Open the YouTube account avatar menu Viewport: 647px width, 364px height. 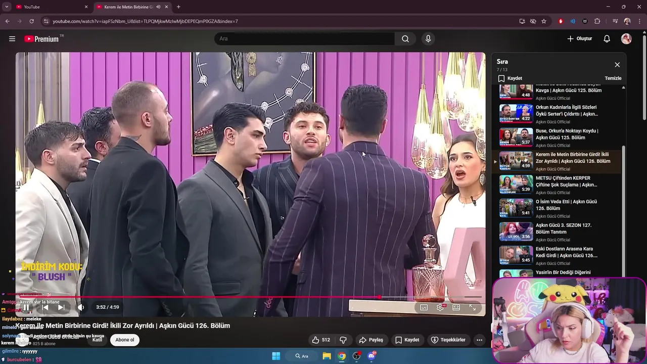coord(626,39)
